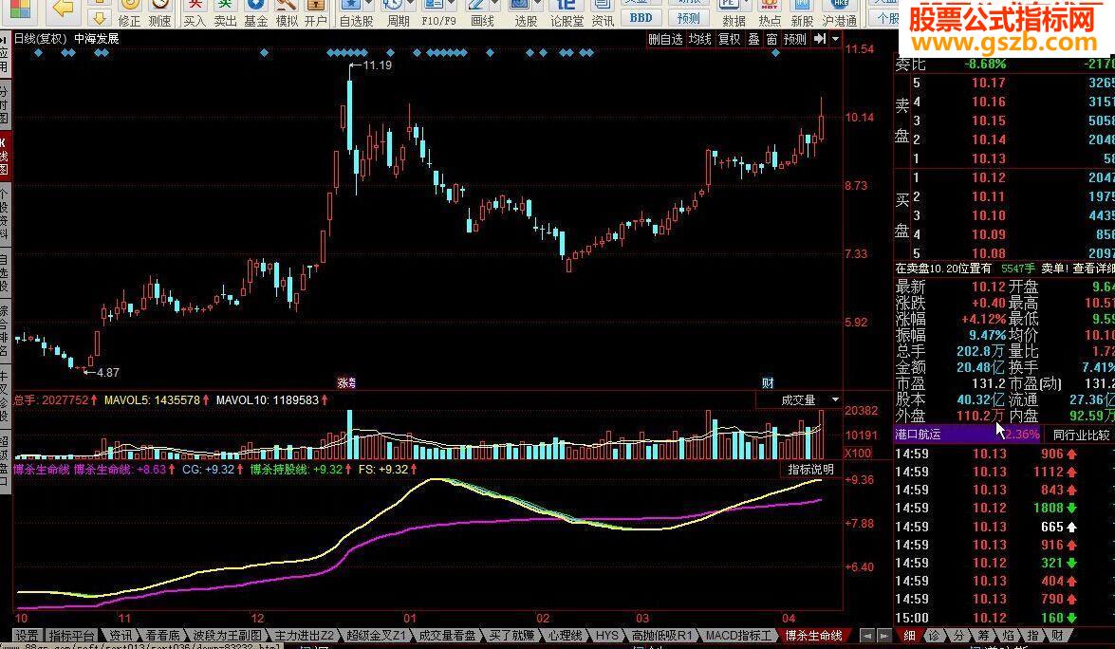Switch to the 心理线 indicator tab
The image size is (1115, 649).
pyautogui.click(x=566, y=636)
